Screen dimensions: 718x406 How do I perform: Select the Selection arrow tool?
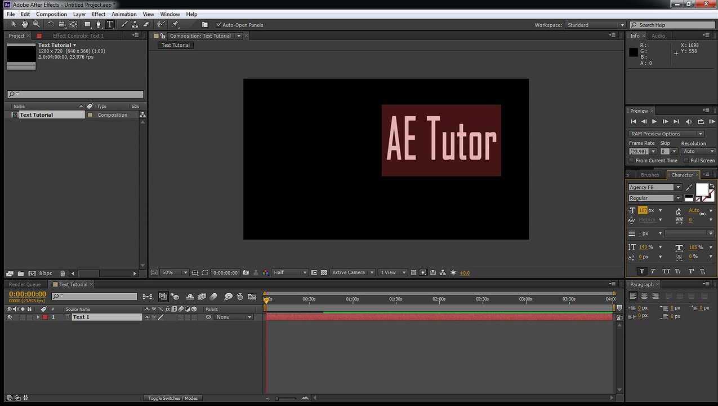click(14, 24)
